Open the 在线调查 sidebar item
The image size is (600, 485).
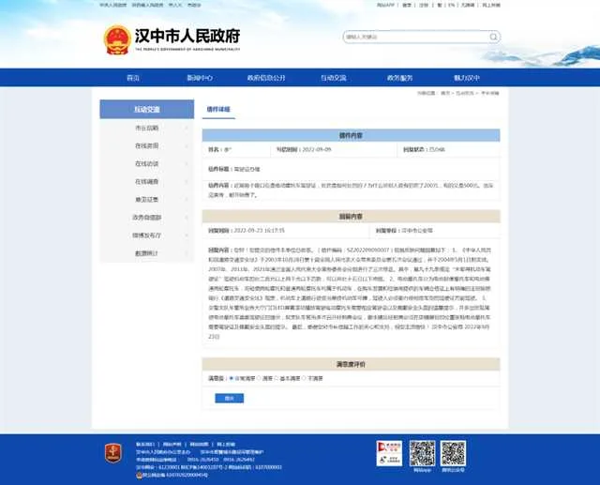click(146, 182)
